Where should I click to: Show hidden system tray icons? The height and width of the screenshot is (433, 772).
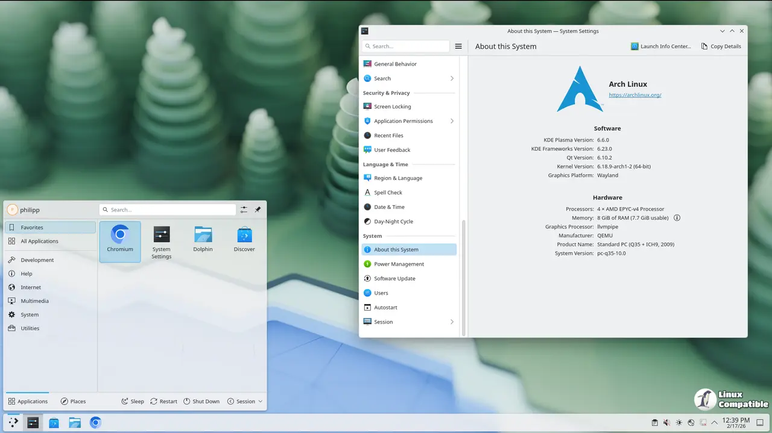pyautogui.click(x=715, y=423)
